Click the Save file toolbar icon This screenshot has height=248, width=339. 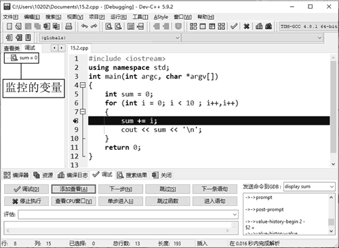[x=28, y=26]
